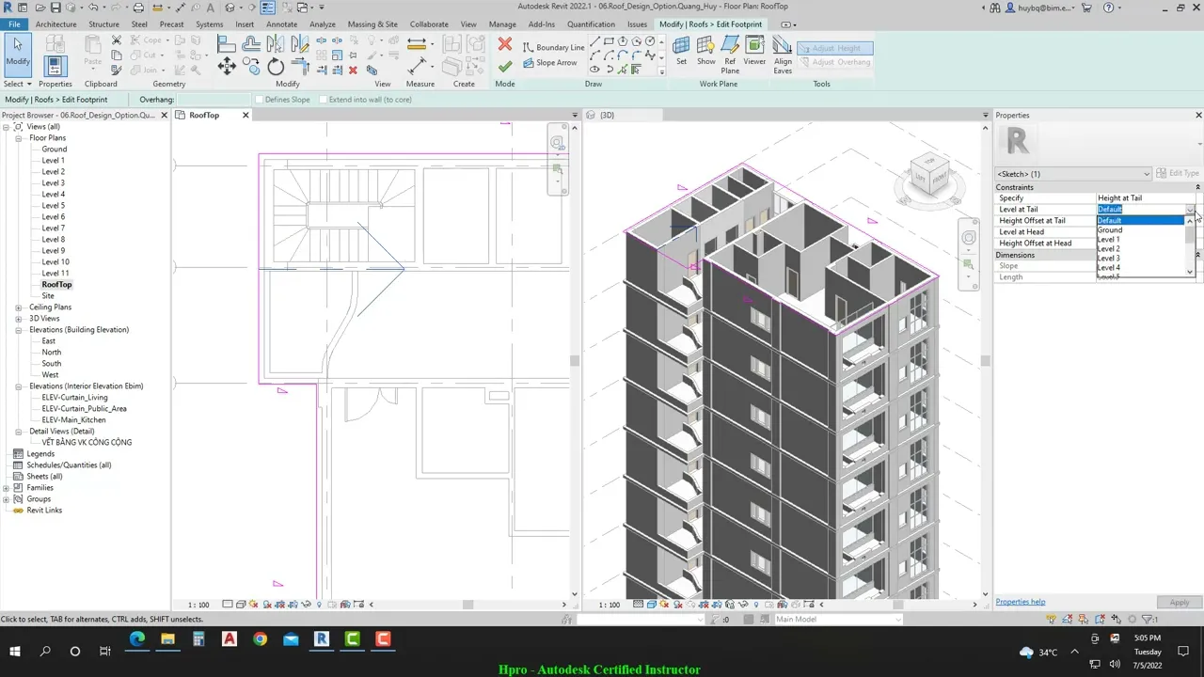Open the Properties help link
This screenshot has width=1204, height=677.
point(1021,602)
